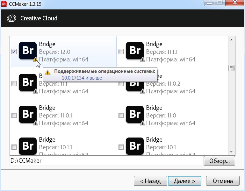245x191 pixels.
Task: Check the Bridge 10.1.1 checkbox
Action: click(x=14, y=147)
